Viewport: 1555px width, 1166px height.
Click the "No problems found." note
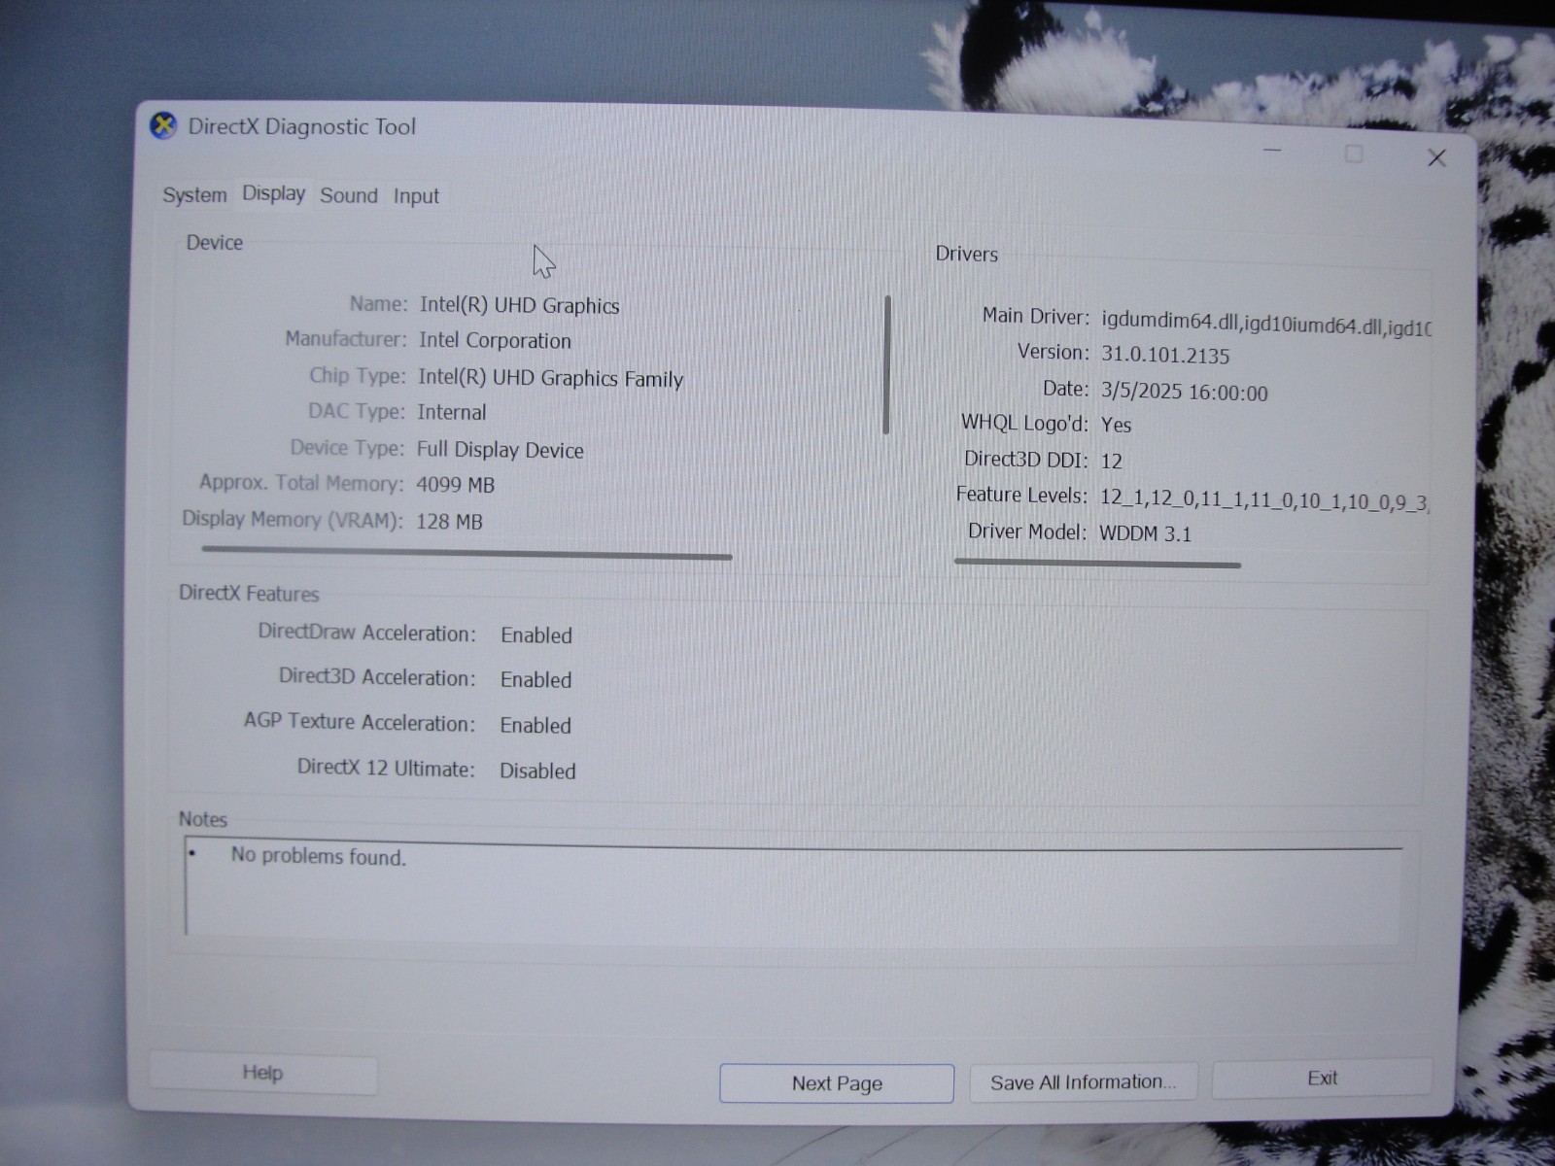(318, 856)
